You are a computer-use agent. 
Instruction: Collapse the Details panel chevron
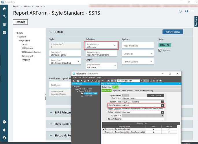point(51,32)
